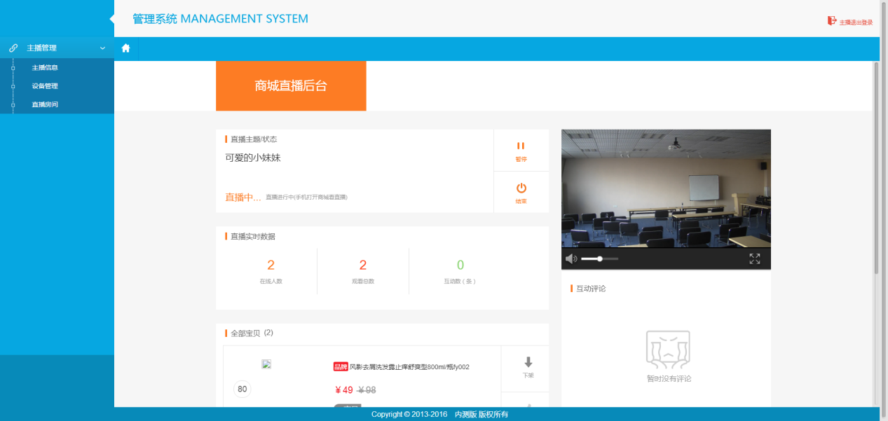Click the 直播实时数据 section heading
The image size is (888, 421).
[253, 237]
